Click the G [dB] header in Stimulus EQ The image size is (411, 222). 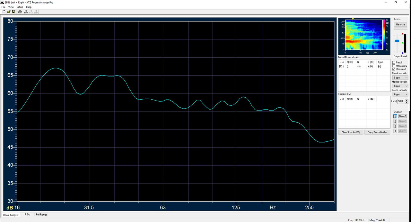[x=371, y=99]
